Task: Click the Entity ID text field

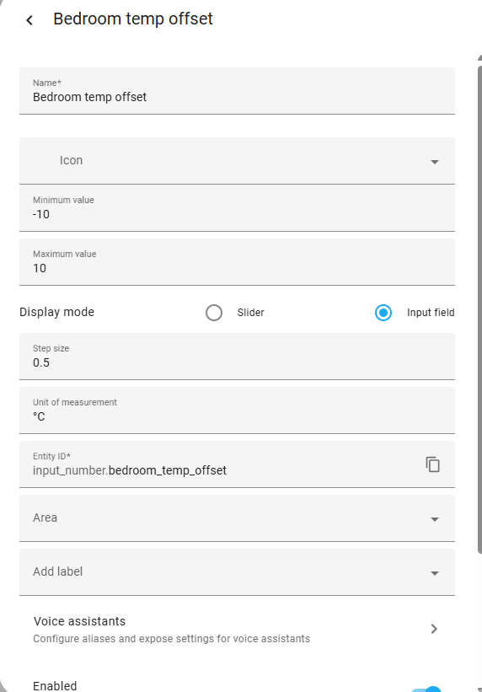Action: tap(221, 464)
